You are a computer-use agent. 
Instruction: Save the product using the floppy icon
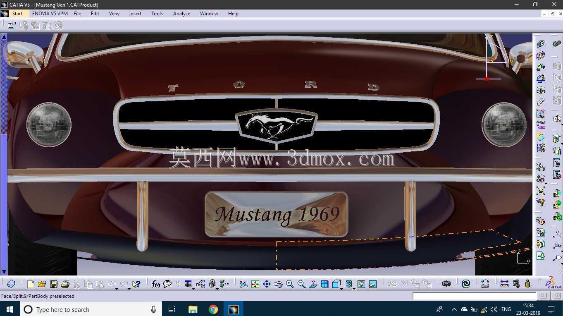53,284
